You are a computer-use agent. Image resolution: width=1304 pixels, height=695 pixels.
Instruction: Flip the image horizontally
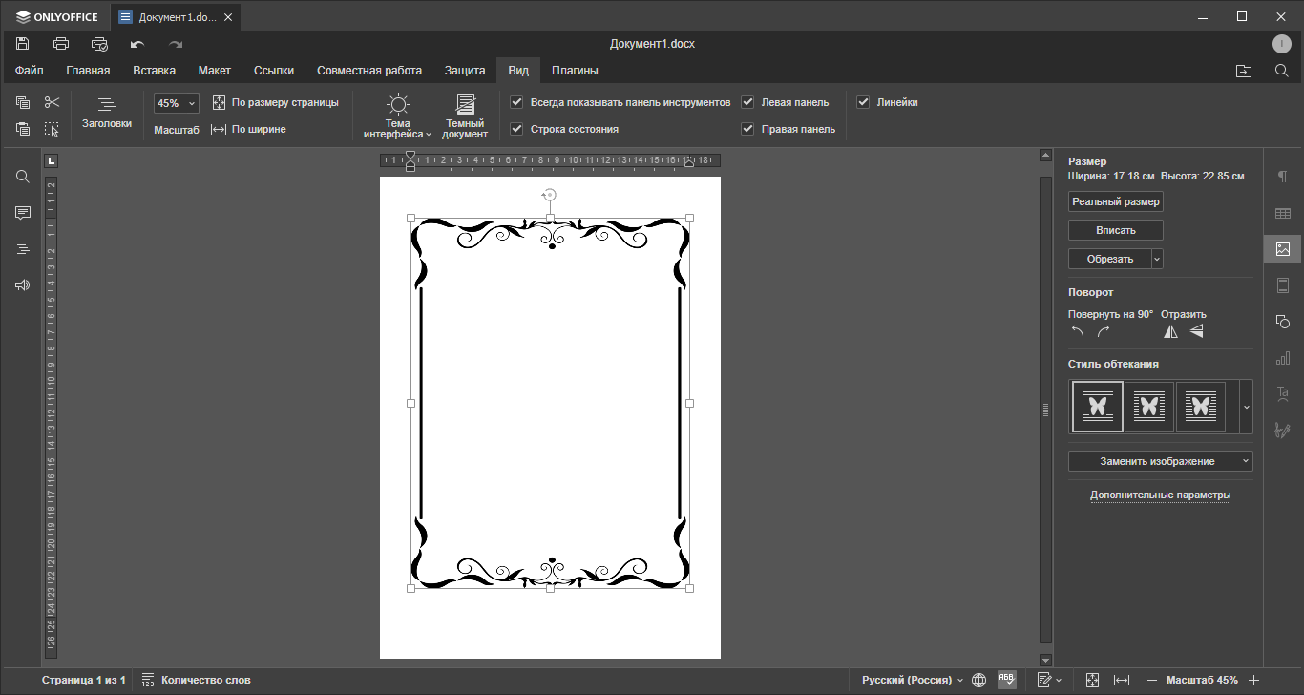tap(1170, 332)
